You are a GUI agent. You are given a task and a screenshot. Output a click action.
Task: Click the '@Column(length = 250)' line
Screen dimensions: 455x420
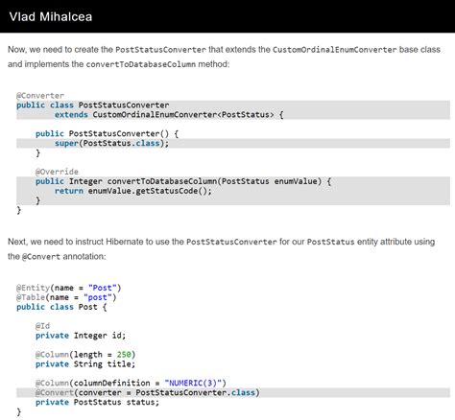point(85,355)
